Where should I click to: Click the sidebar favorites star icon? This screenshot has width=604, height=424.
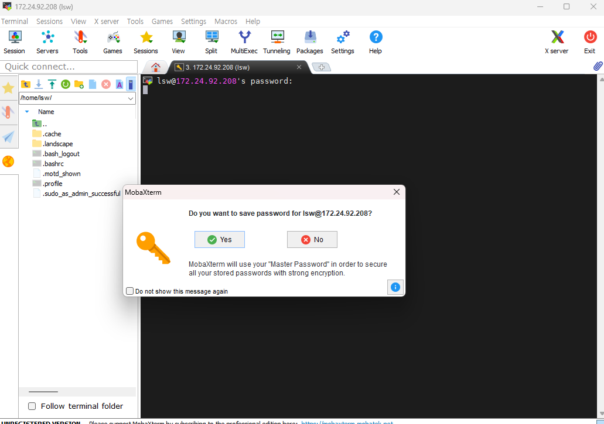[8, 88]
